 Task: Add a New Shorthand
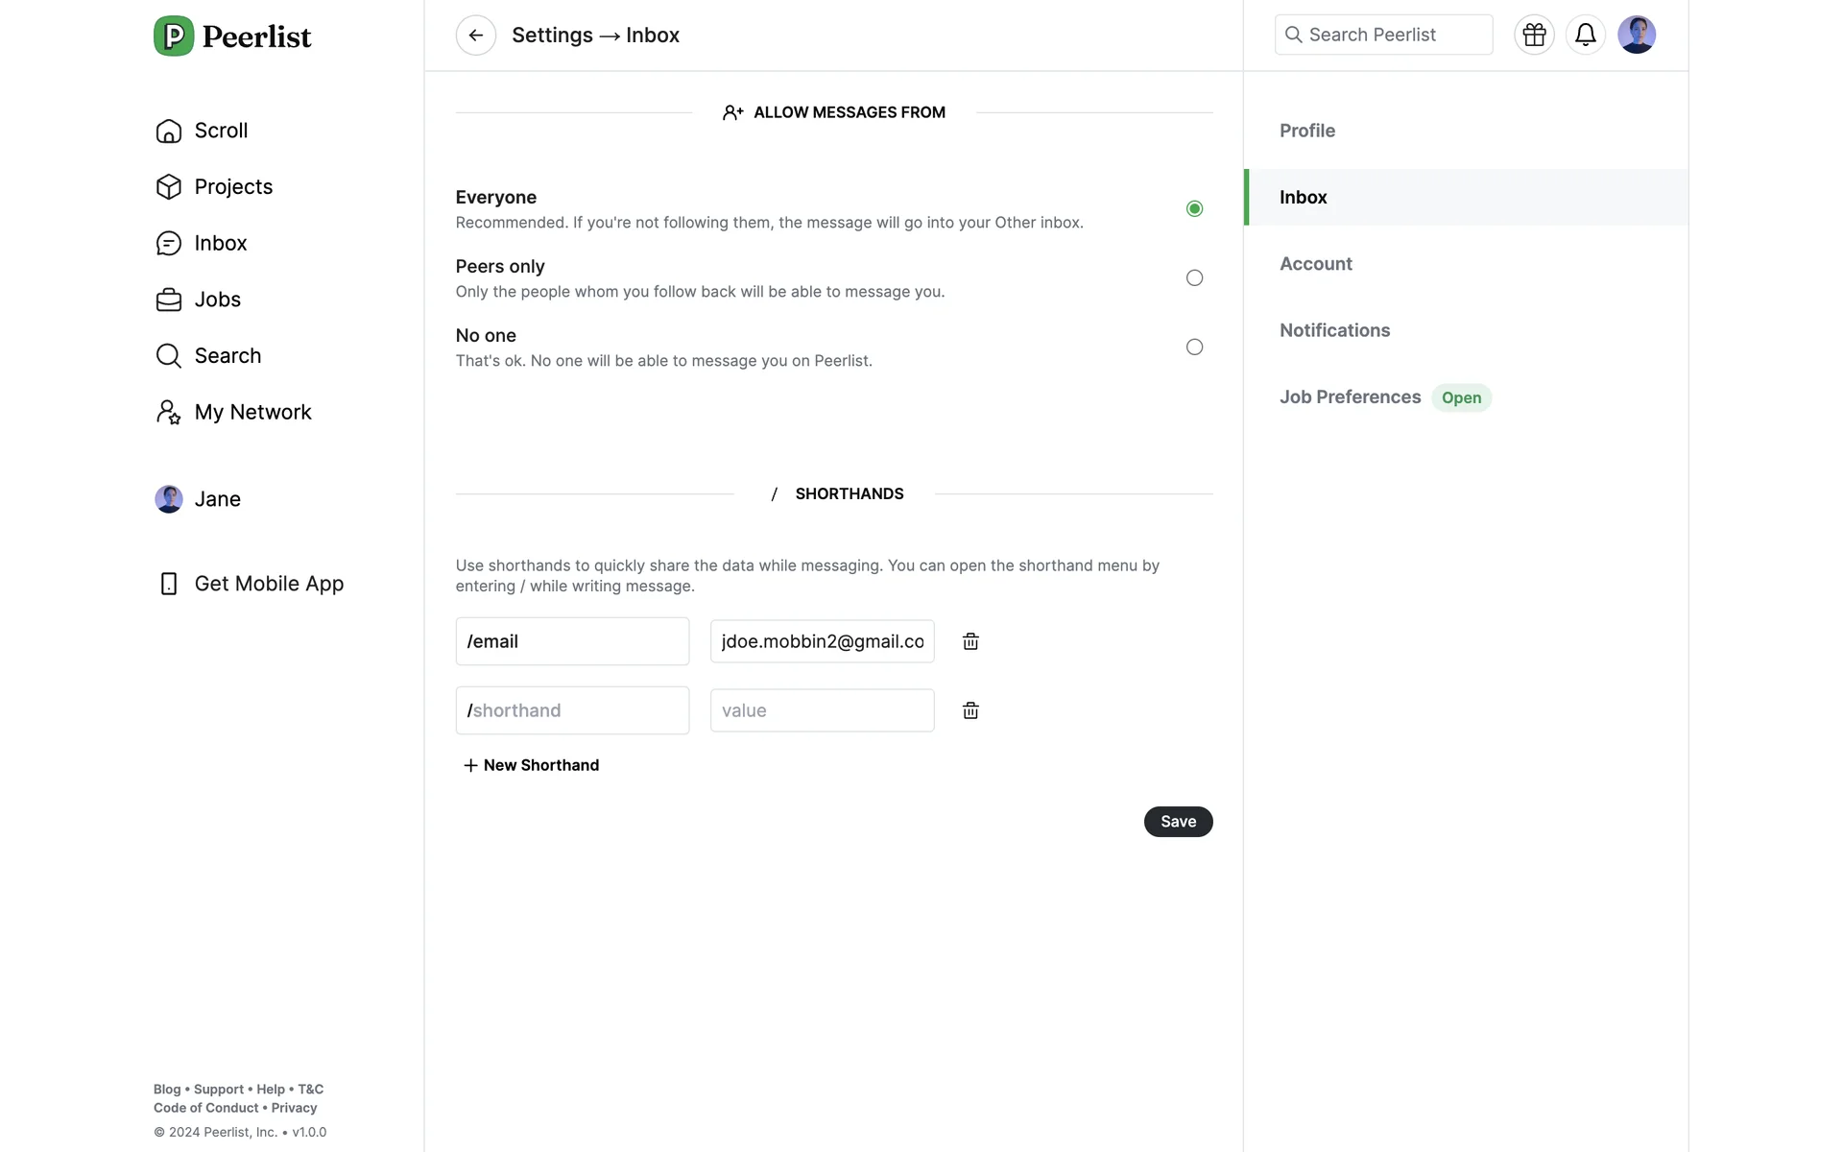click(x=531, y=765)
